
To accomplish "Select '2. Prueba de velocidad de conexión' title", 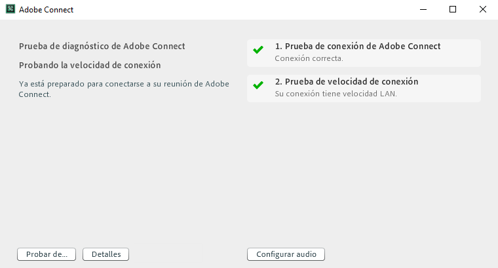I will click(346, 82).
